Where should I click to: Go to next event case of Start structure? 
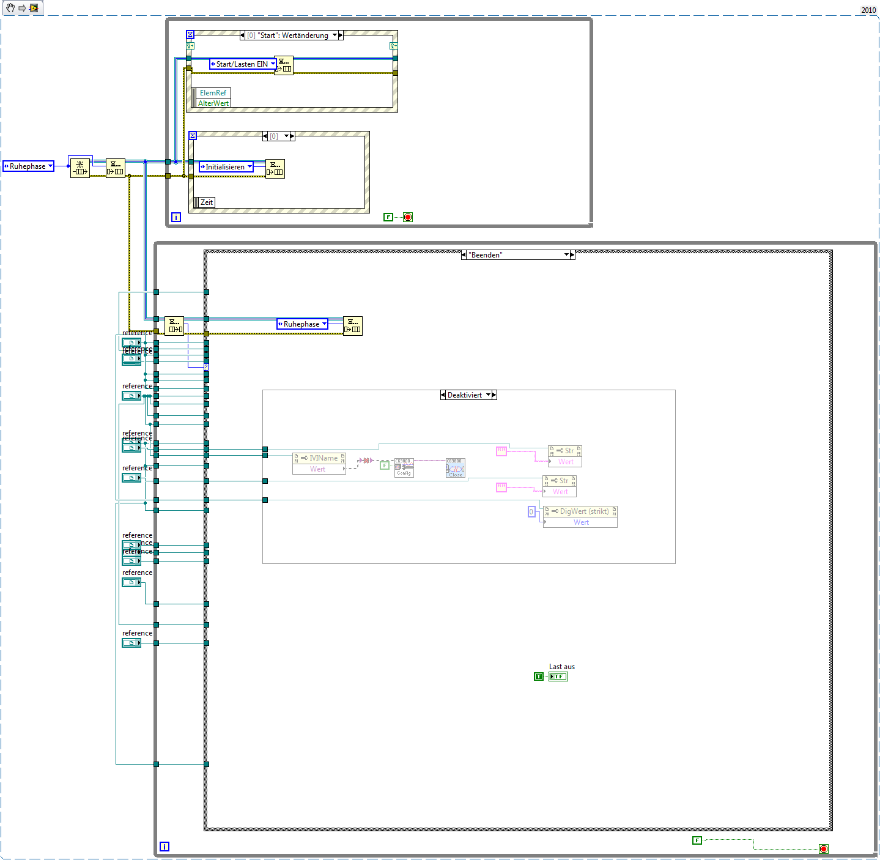(x=341, y=35)
